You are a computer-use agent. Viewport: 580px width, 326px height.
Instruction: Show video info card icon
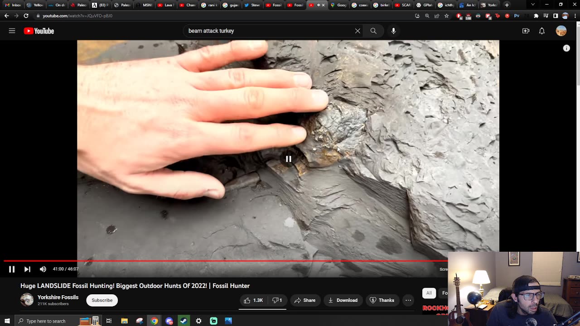pos(566,48)
